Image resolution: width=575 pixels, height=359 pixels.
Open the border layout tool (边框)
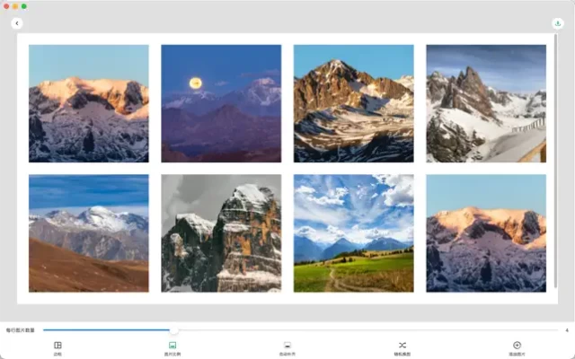57,346
